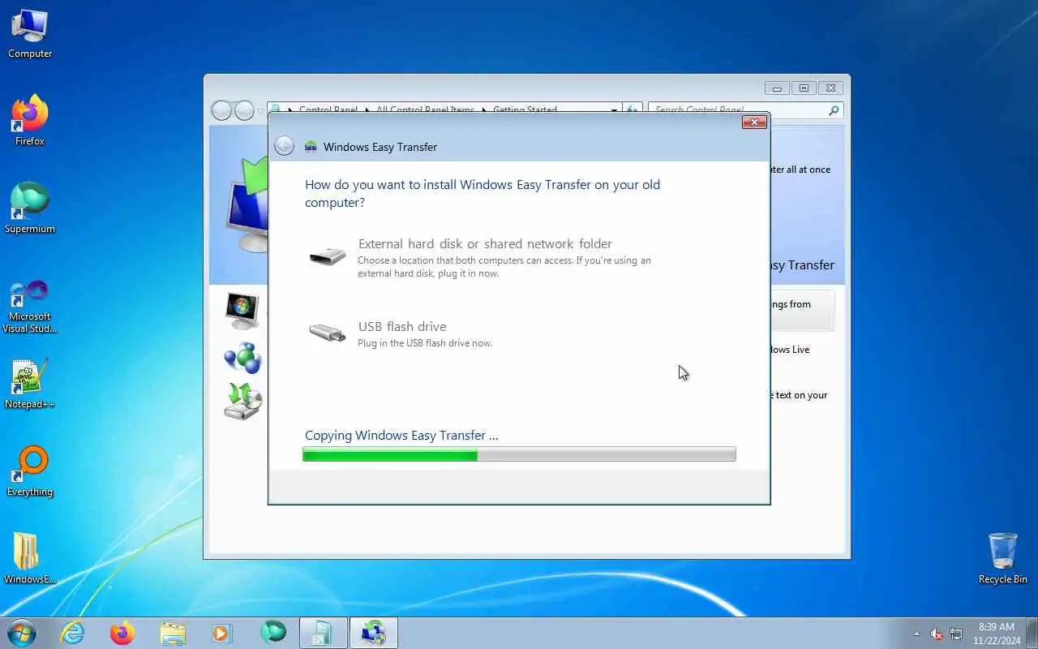Select the USB flash drive icon
Screen dimensions: 1038x649
[328, 333]
